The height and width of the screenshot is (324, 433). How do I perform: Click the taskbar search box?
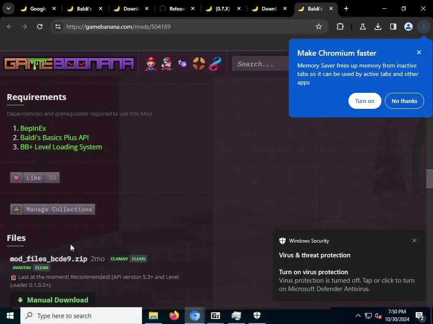tap(81, 316)
